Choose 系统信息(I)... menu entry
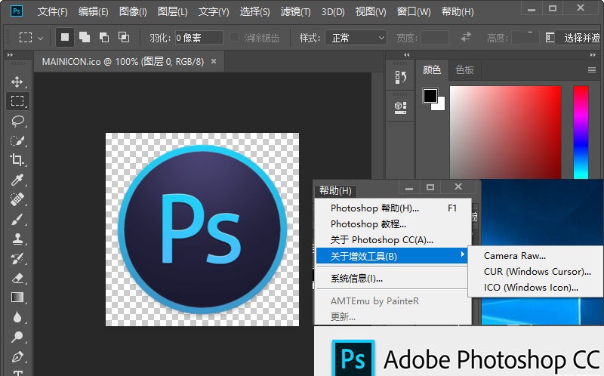The width and height of the screenshot is (604, 376). point(393,278)
